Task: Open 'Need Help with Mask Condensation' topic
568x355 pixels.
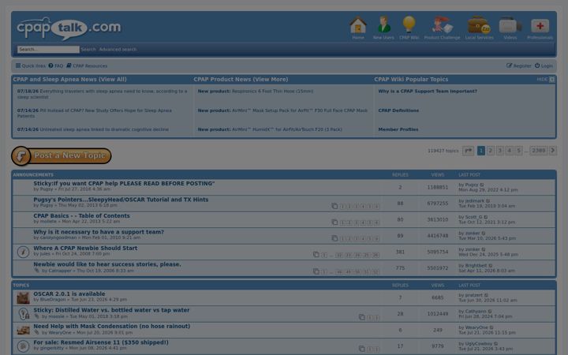Action: (x=111, y=327)
